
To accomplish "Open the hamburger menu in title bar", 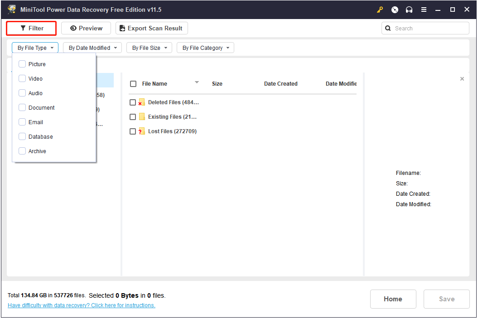I will click(x=424, y=10).
